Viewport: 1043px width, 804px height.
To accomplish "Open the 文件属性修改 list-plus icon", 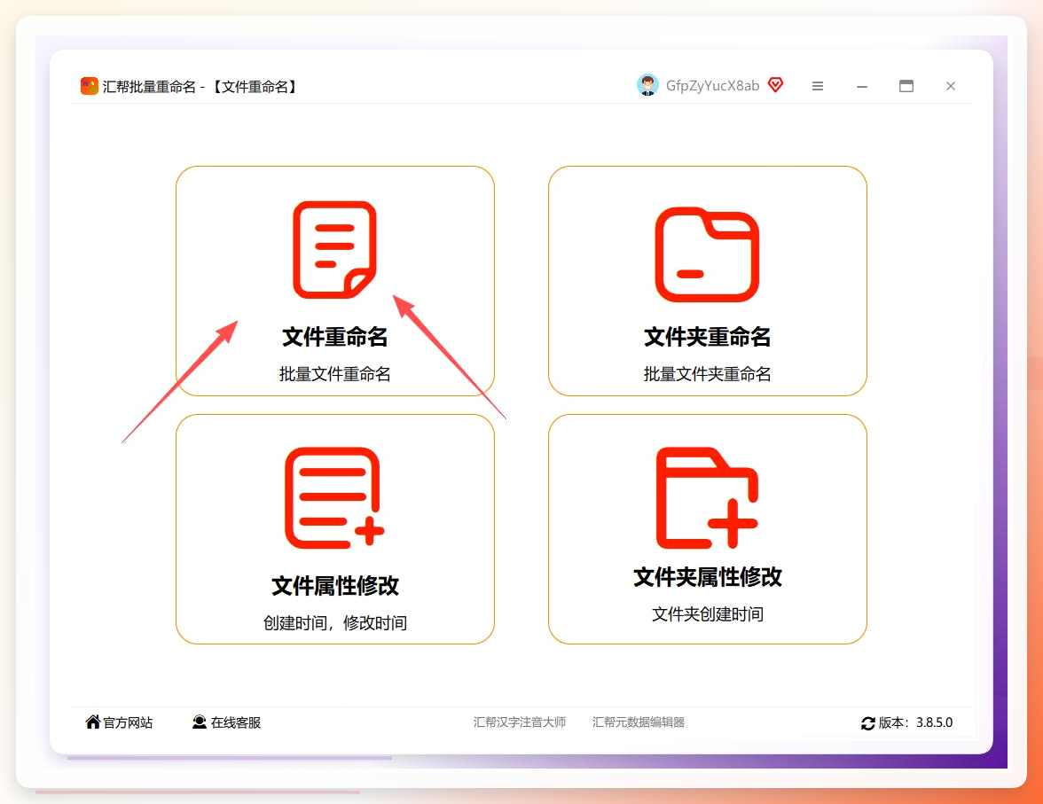I will point(334,497).
